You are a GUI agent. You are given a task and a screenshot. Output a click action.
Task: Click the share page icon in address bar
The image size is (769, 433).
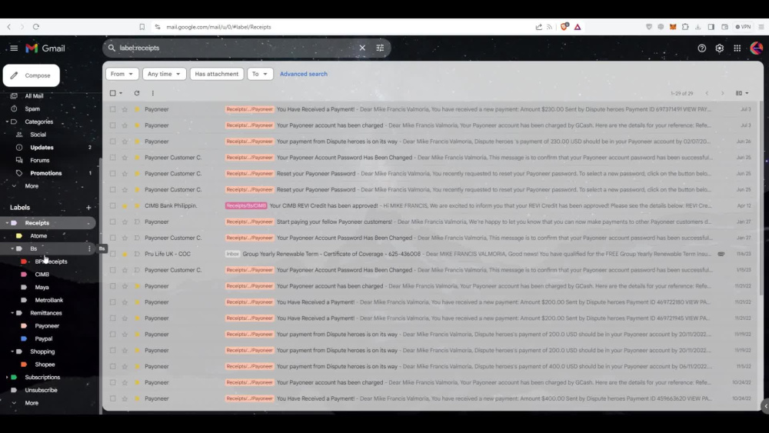538,27
